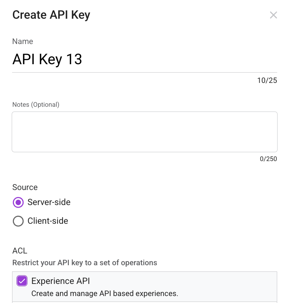Click the Name field label
The width and height of the screenshot is (290, 303).
pyautogui.click(x=23, y=41)
